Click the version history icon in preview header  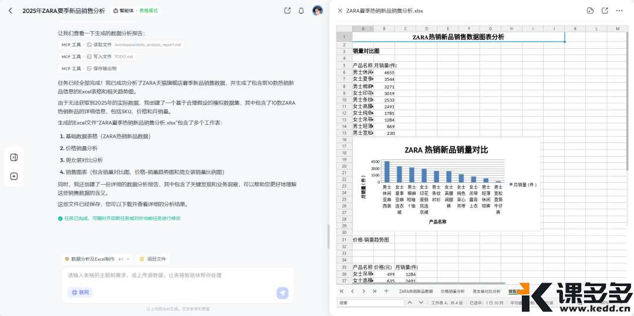(590, 11)
